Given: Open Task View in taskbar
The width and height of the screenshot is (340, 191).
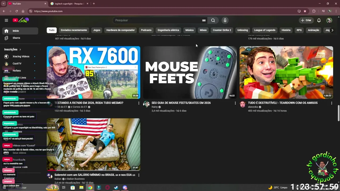Looking at the screenshot, I should point(64,188).
